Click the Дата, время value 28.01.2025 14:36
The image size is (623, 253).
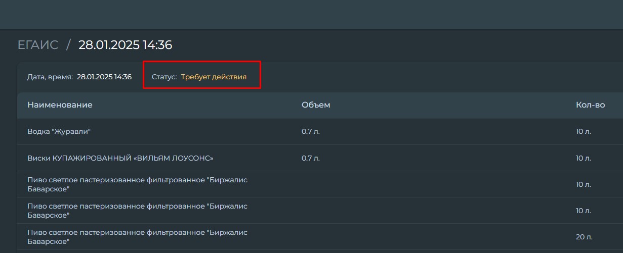pyautogui.click(x=104, y=77)
